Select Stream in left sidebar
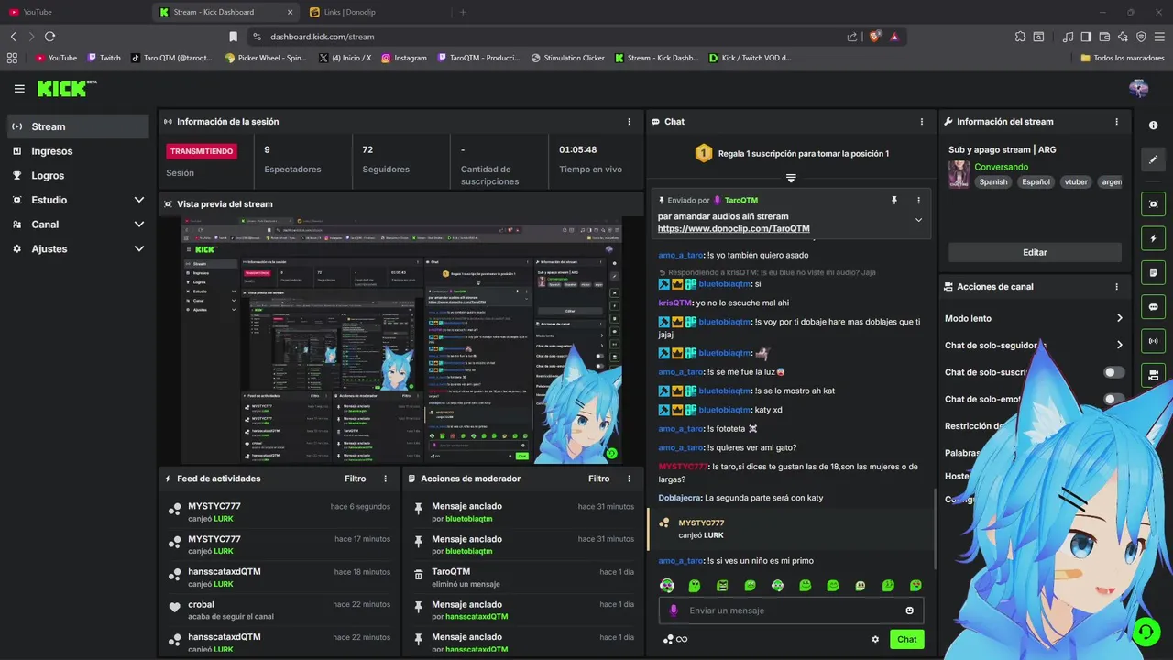The height and width of the screenshot is (660, 1173). 77,126
